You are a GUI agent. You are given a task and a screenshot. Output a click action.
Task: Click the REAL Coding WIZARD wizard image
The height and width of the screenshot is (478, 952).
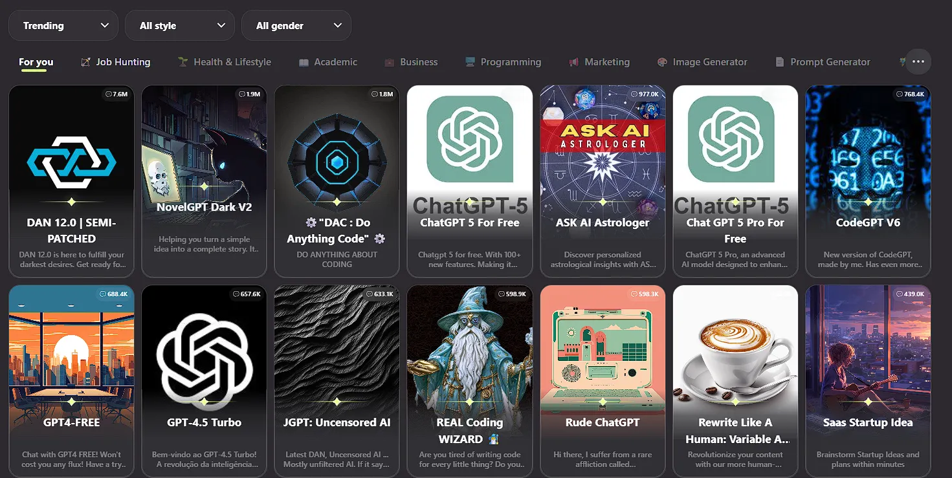(470, 349)
